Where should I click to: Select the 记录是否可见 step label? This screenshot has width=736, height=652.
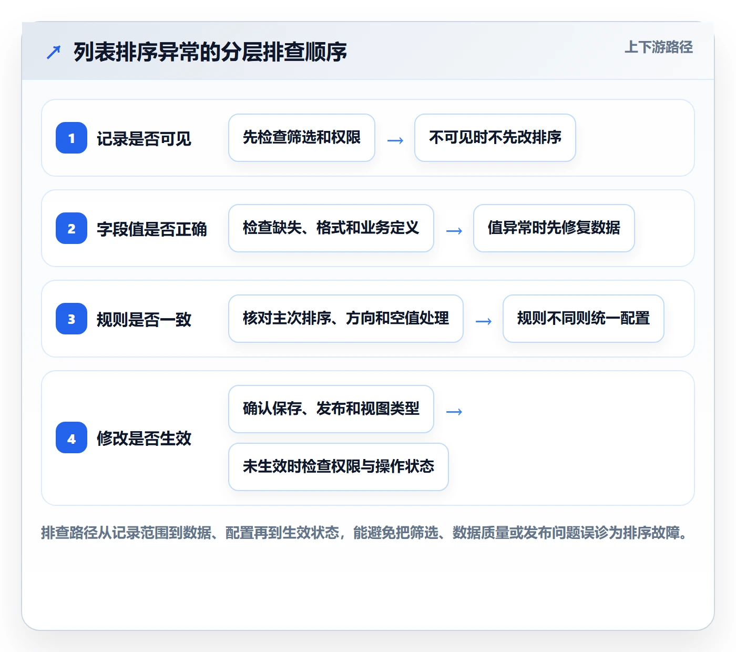tap(144, 139)
